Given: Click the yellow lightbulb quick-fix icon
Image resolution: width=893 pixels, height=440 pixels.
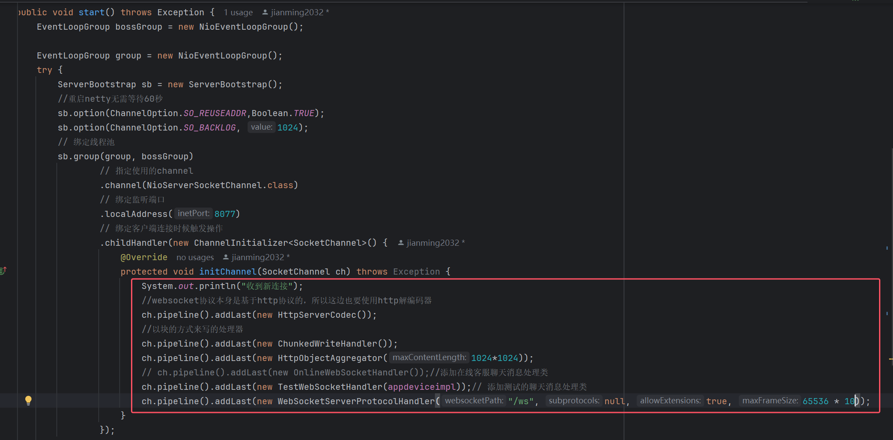Looking at the screenshot, I should point(28,401).
